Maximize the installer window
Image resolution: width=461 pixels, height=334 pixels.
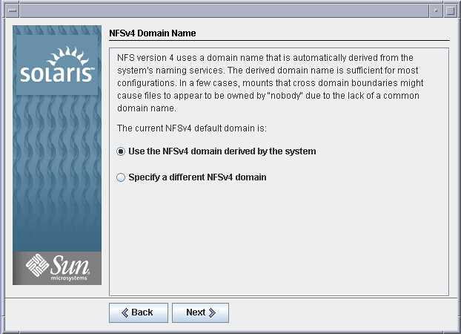pos(450,10)
